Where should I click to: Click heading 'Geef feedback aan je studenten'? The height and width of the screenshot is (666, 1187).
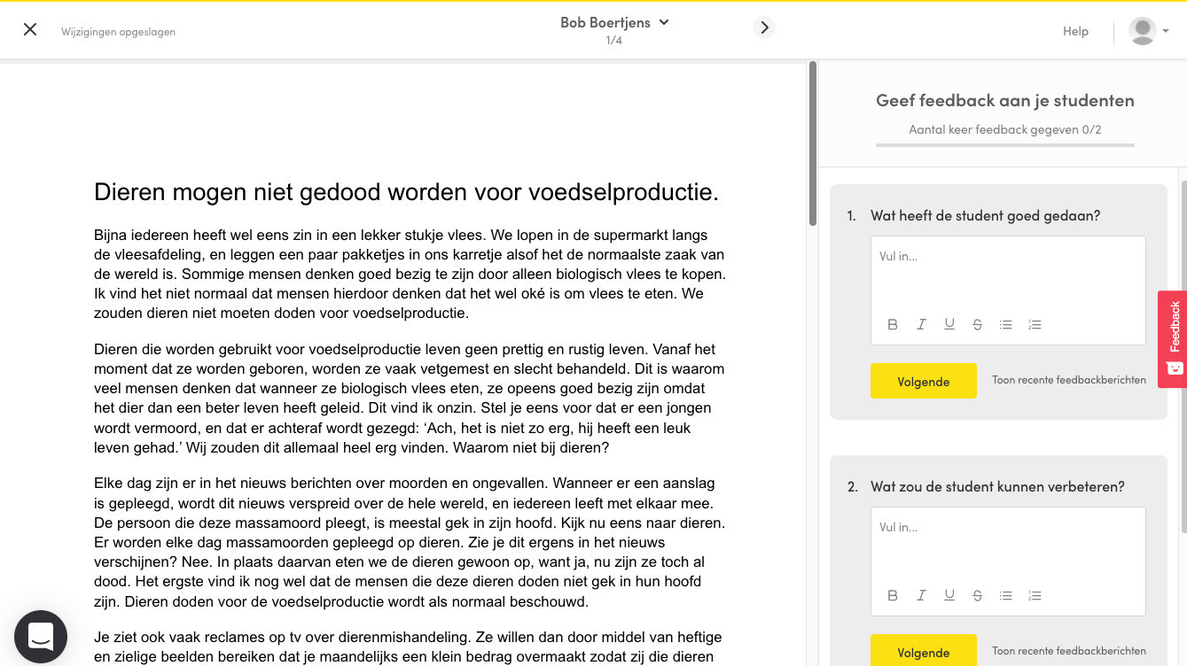pyautogui.click(x=1005, y=100)
